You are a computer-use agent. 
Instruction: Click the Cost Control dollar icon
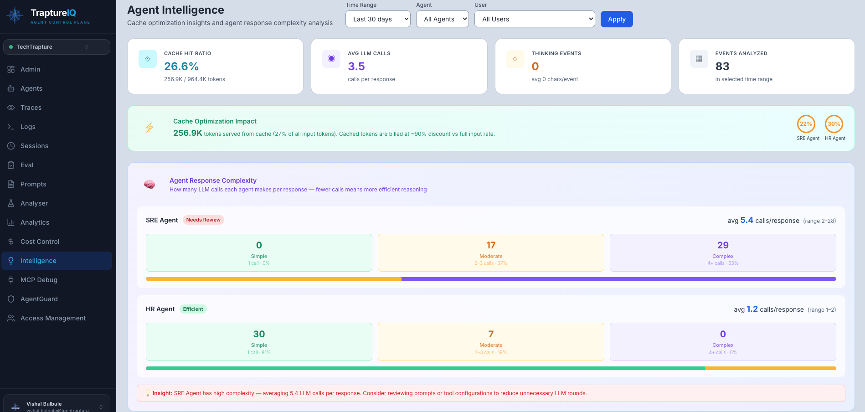[x=11, y=242]
